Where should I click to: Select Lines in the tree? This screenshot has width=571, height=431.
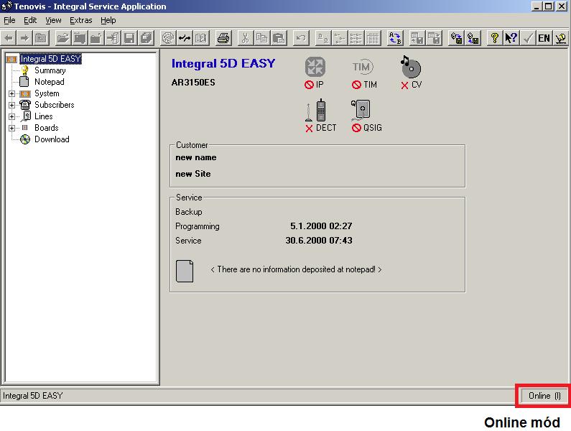point(43,116)
